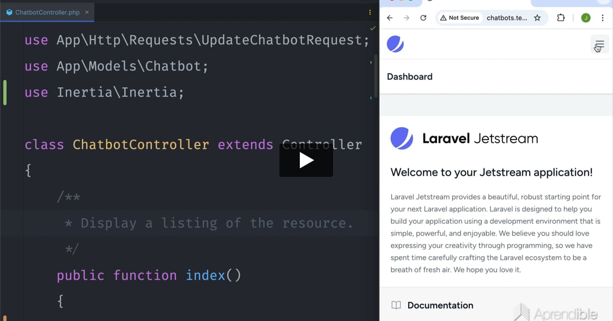This screenshot has width=613, height=321.
Task: Bookmark the page with the star icon
Action: point(537,18)
